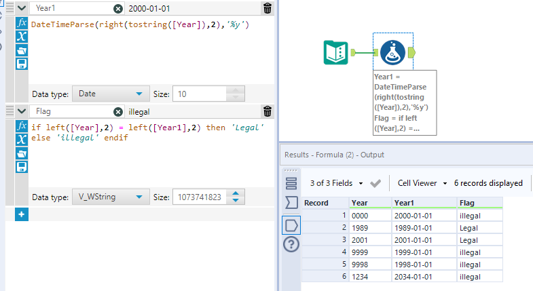The height and width of the screenshot is (291, 533).
Task: Select the Year cell showing 2001
Action: click(371, 240)
